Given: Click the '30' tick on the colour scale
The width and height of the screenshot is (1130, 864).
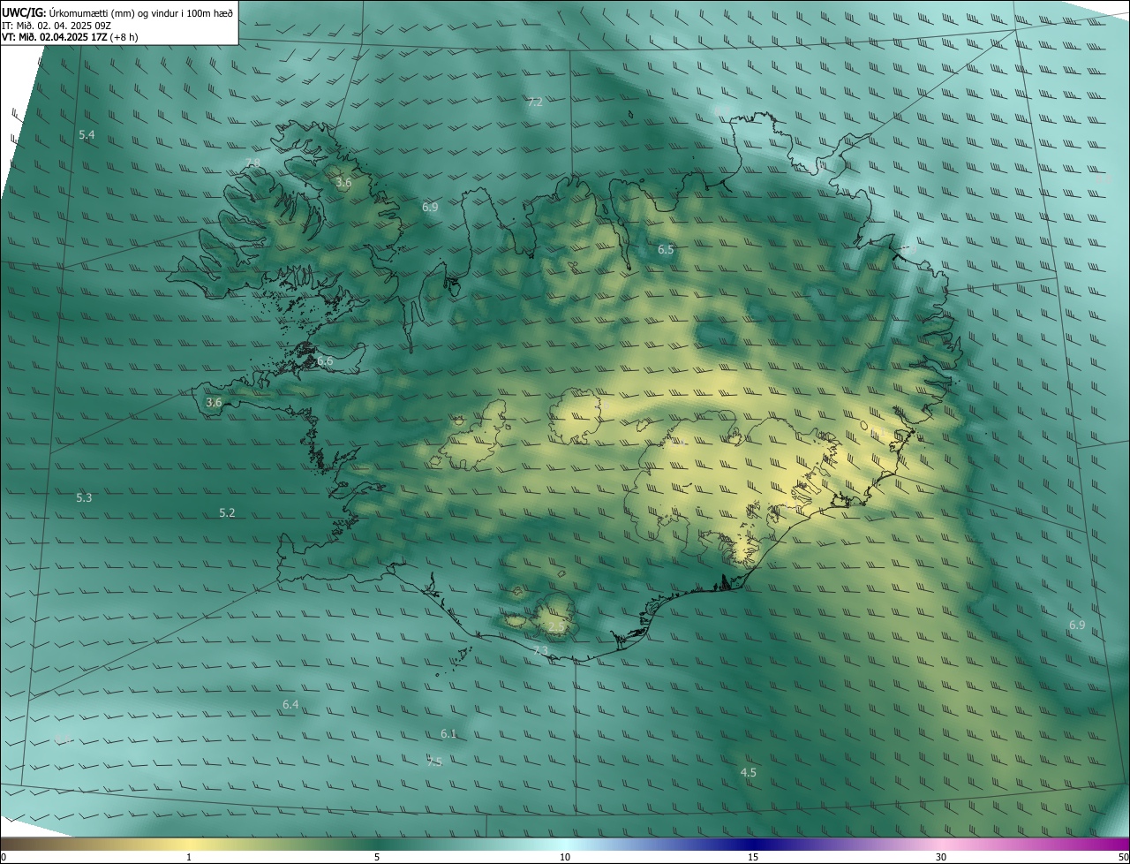Looking at the screenshot, I should tap(941, 857).
